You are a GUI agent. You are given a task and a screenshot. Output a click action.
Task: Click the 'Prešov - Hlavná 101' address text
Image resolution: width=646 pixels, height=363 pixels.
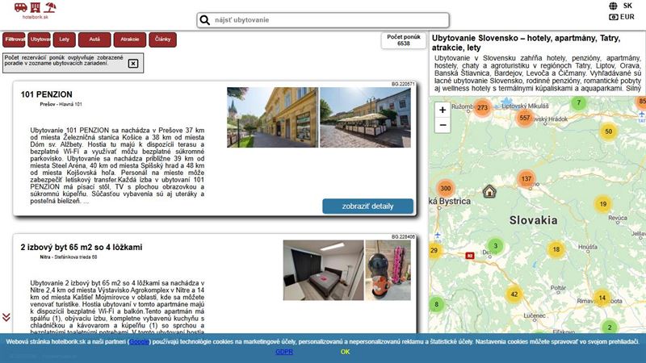[x=61, y=104]
